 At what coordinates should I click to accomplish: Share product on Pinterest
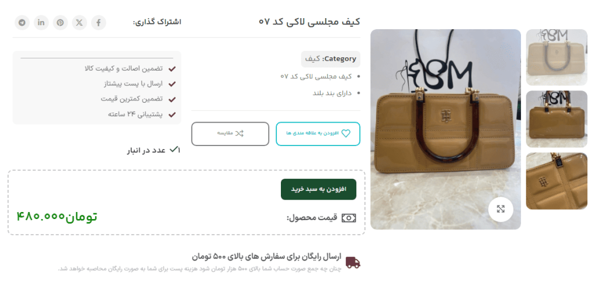60,23
